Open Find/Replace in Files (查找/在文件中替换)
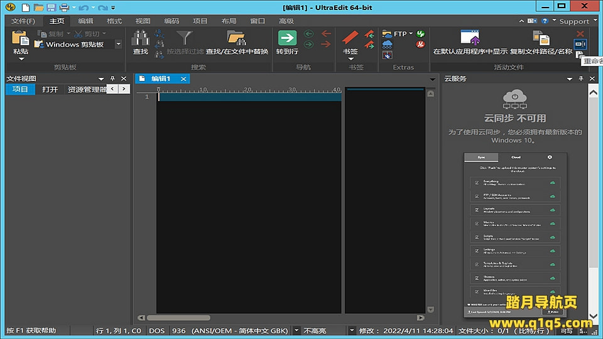The width and height of the screenshot is (603, 339). [x=236, y=38]
